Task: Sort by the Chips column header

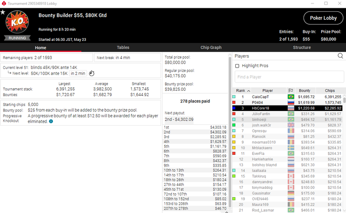Action: click(330, 91)
